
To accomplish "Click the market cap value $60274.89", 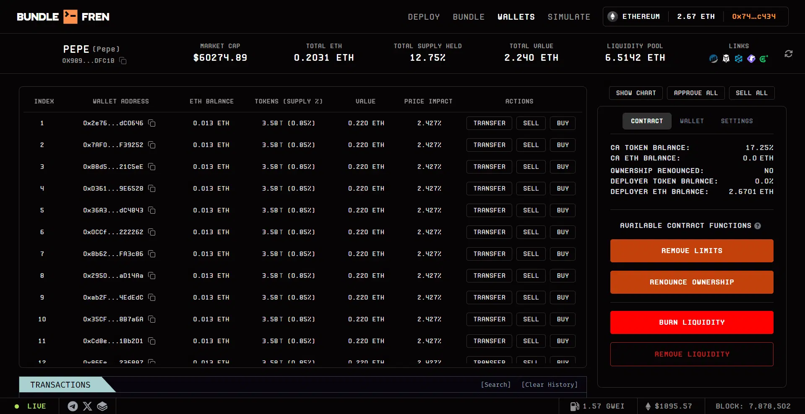I will 220,58.
